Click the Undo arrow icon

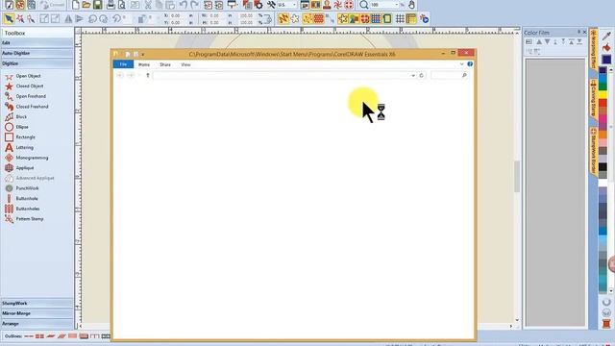tap(184, 5)
